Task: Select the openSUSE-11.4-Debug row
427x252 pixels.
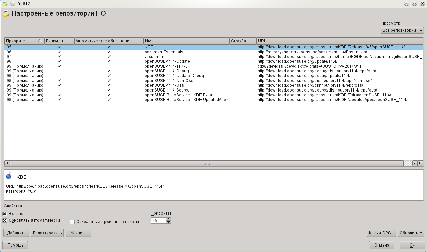Action: (x=214, y=71)
